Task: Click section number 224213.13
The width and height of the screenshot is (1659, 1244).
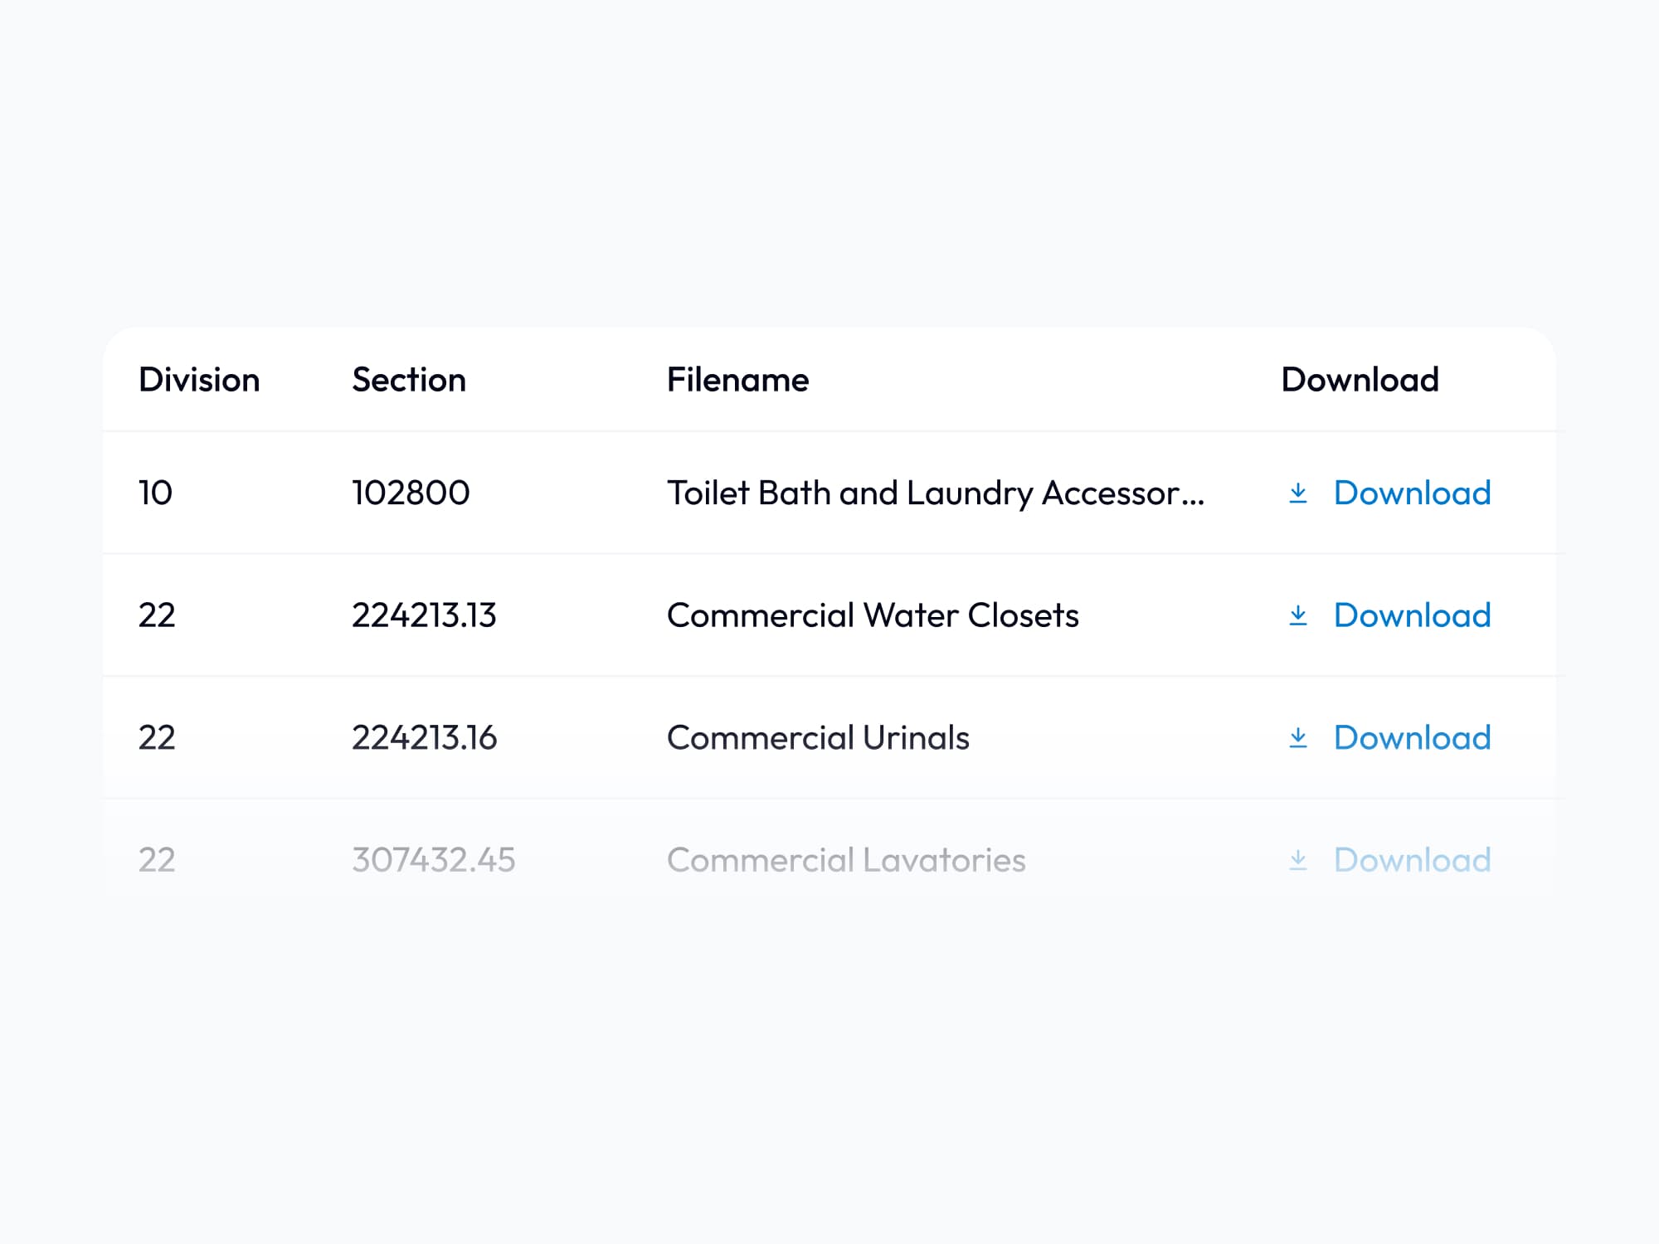Action: click(424, 615)
